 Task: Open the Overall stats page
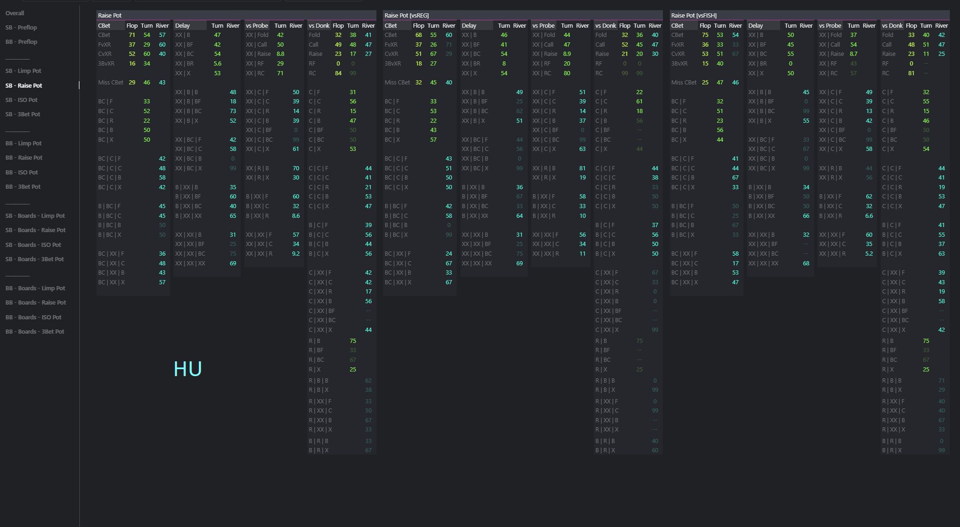coord(15,13)
